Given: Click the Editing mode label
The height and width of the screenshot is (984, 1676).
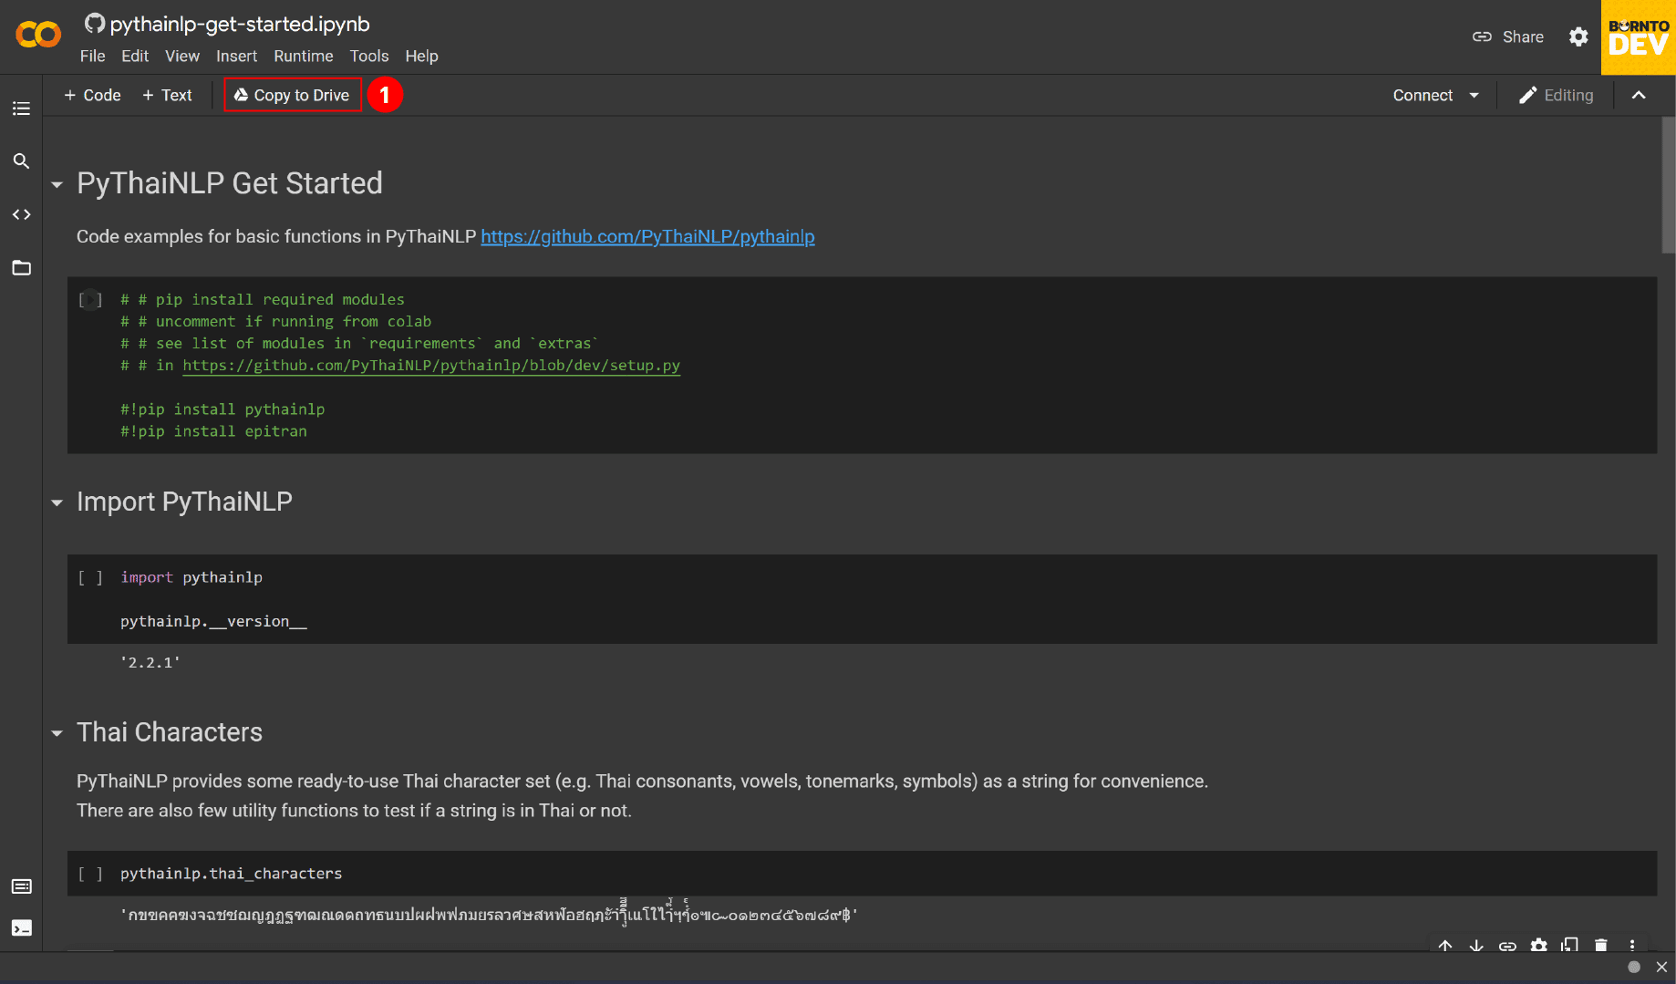Looking at the screenshot, I should point(1568,95).
